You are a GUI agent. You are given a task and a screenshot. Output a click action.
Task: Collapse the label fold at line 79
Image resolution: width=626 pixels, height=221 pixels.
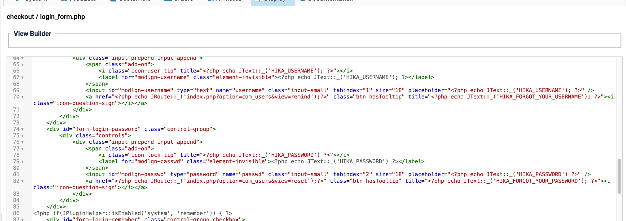tap(22, 162)
